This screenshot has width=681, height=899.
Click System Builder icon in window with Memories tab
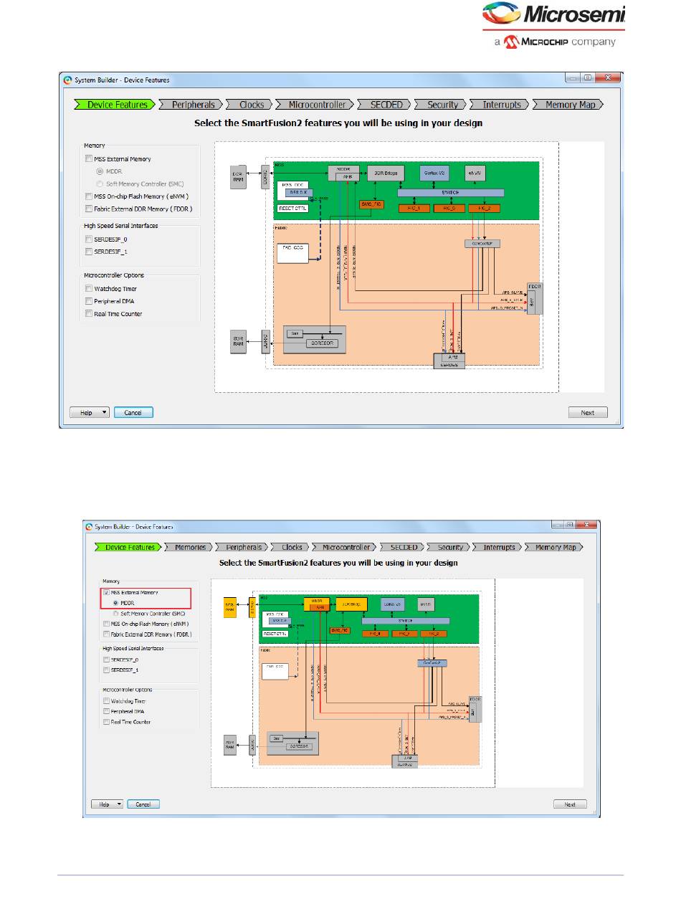90,526
